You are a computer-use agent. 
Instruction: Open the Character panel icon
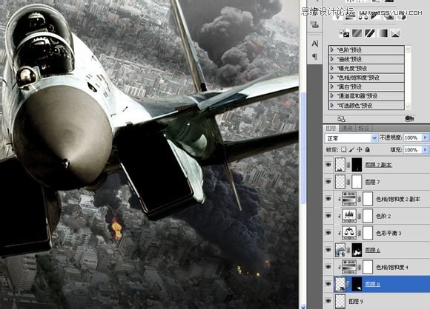[x=315, y=44]
